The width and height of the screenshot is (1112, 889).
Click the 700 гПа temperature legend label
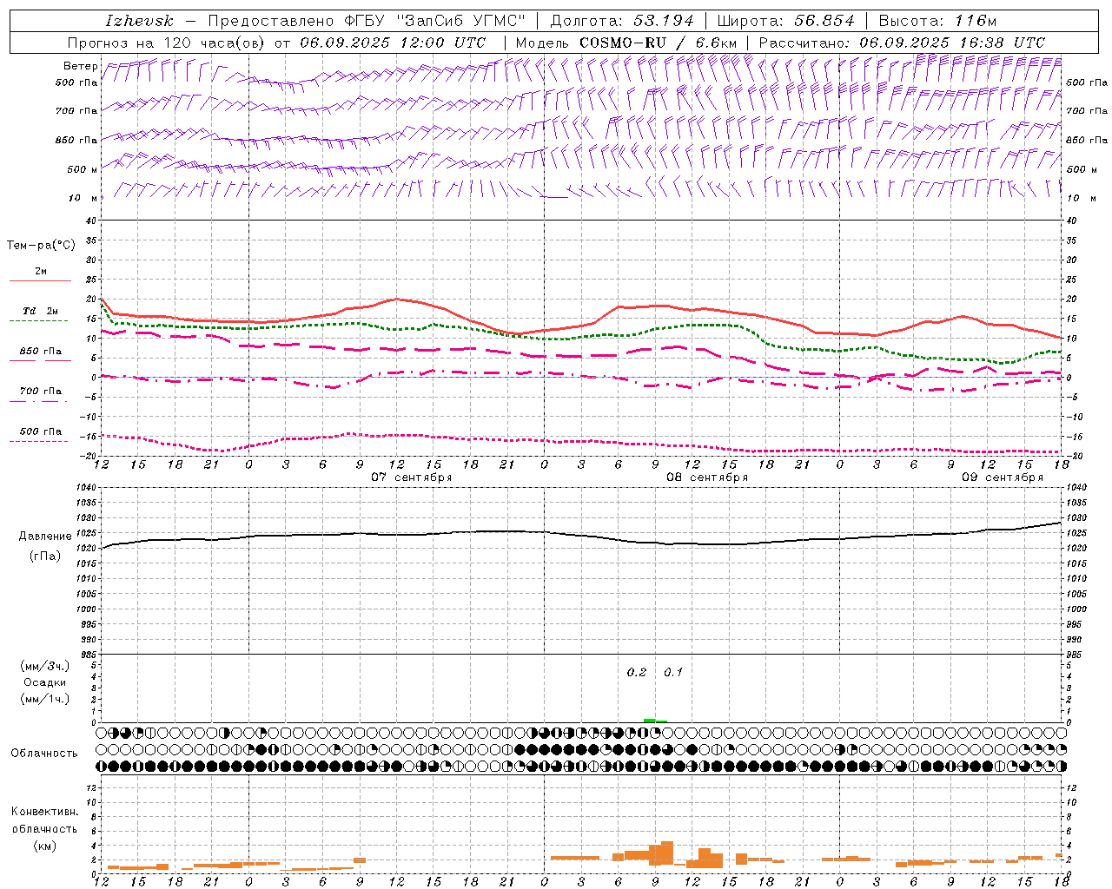click(x=40, y=392)
